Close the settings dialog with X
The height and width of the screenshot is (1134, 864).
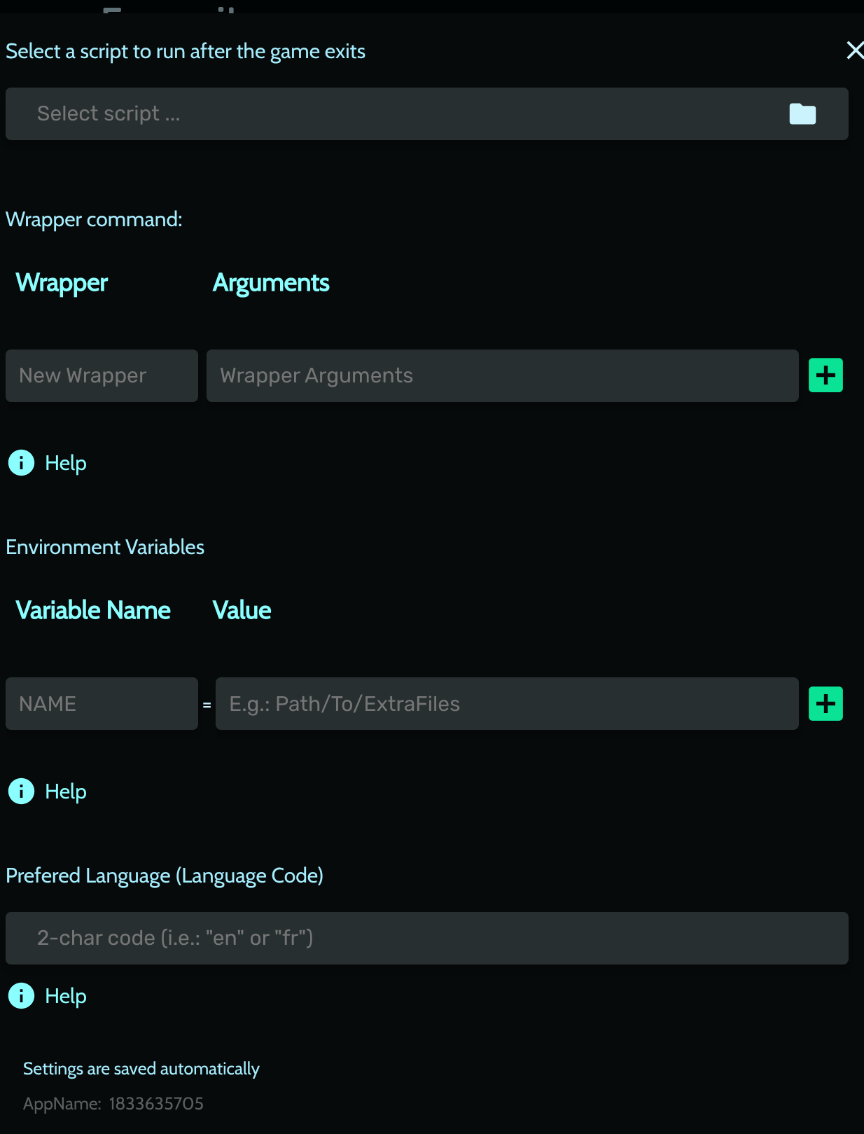(854, 50)
